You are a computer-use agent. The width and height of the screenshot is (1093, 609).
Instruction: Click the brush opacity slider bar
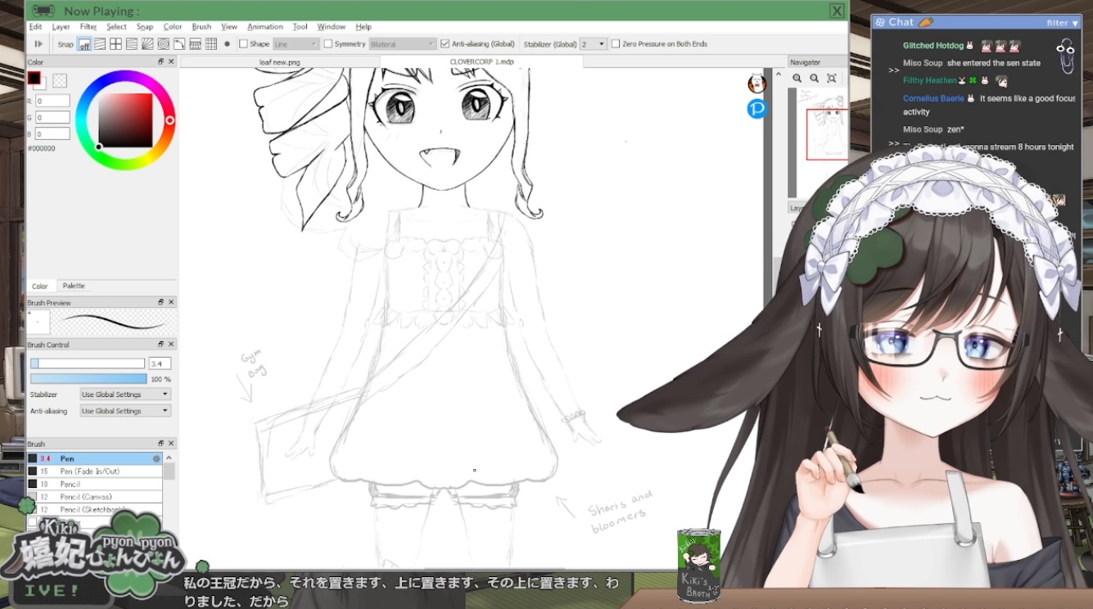pos(88,379)
